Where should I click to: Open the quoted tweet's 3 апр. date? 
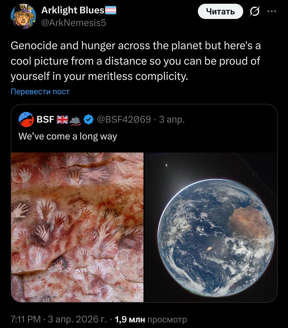click(x=172, y=119)
